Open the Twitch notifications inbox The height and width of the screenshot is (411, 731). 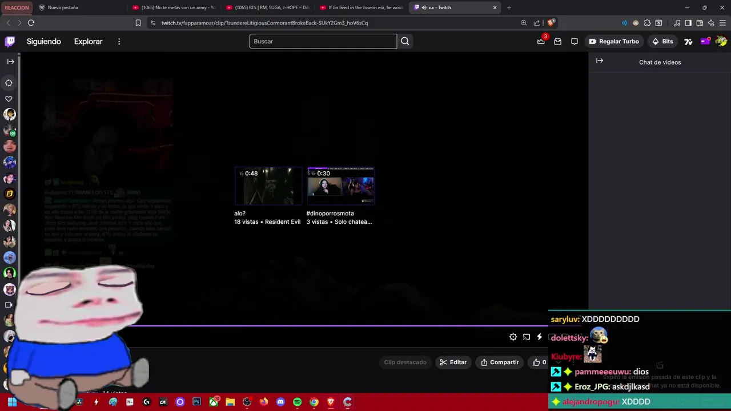pos(558,41)
